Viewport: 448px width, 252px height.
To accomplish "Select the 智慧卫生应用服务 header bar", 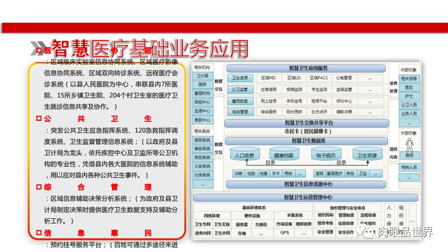I will [306, 68].
